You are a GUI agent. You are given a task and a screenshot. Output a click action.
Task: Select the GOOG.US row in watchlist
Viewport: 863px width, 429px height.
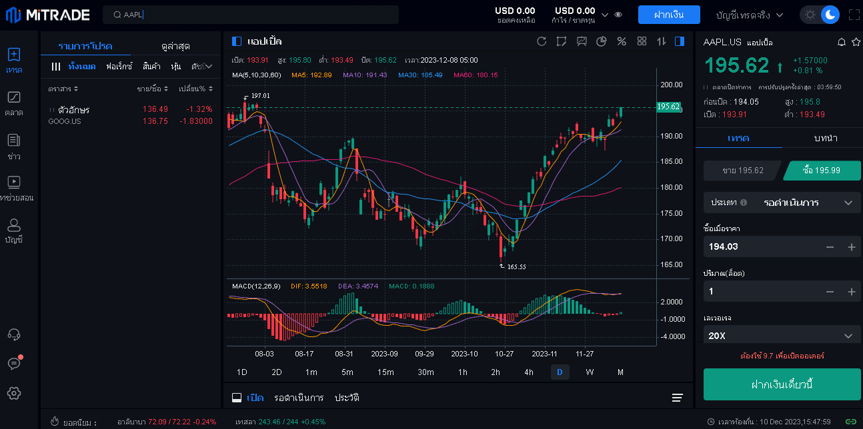point(131,115)
